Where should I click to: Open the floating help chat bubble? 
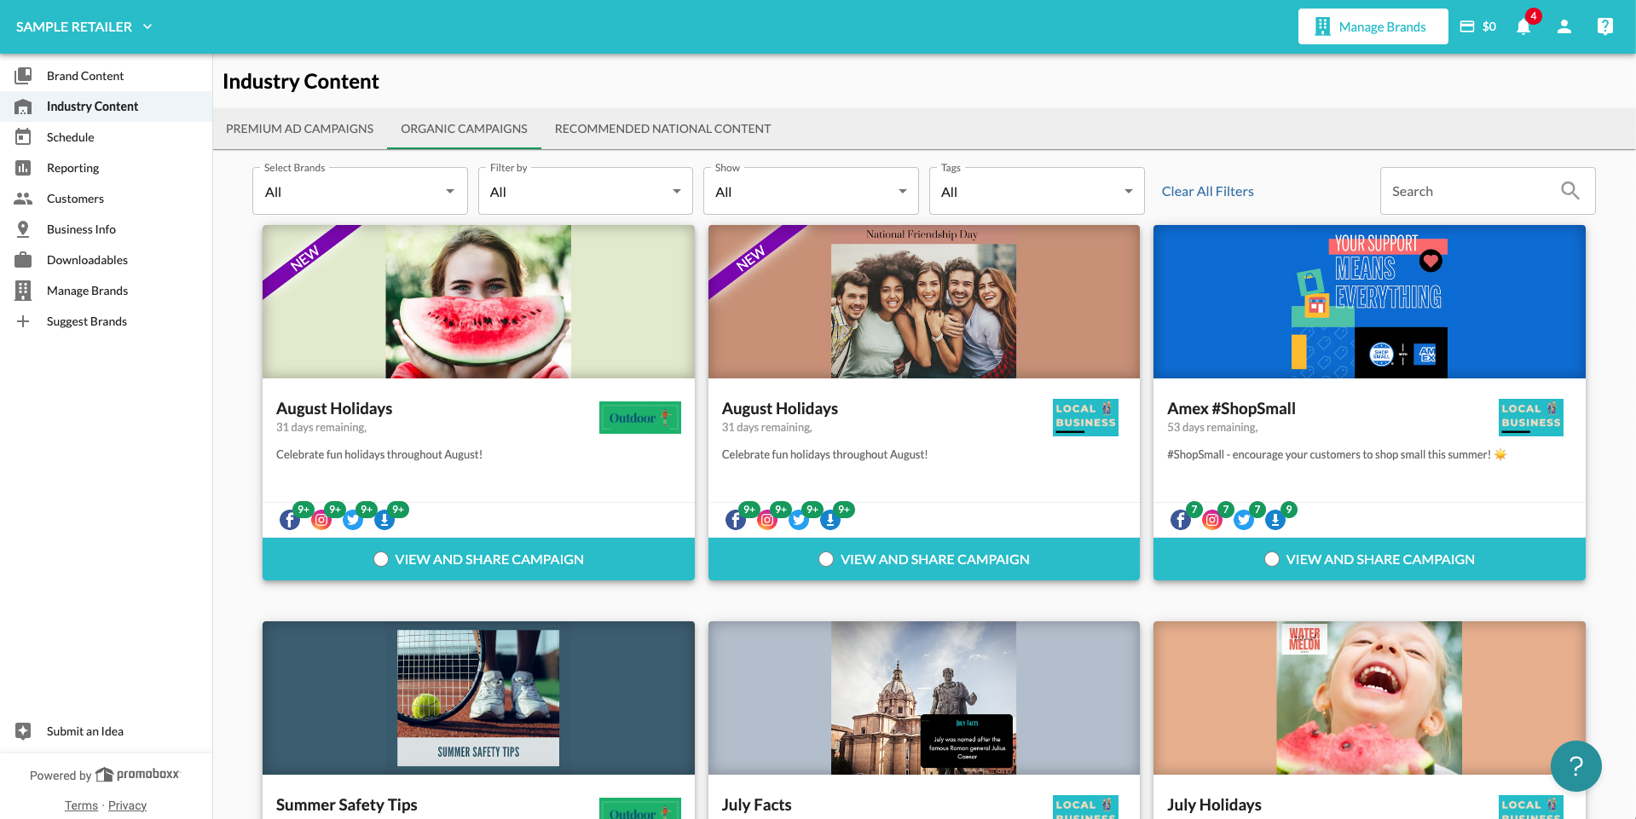tap(1575, 766)
